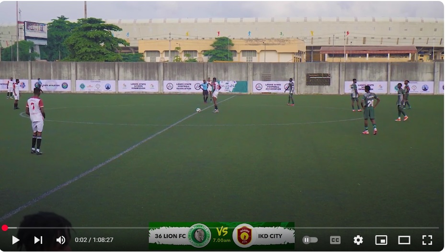Click the 0:02 / 1:08:27 time display
Viewport: 445px width, 252px height.
[94, 240]
